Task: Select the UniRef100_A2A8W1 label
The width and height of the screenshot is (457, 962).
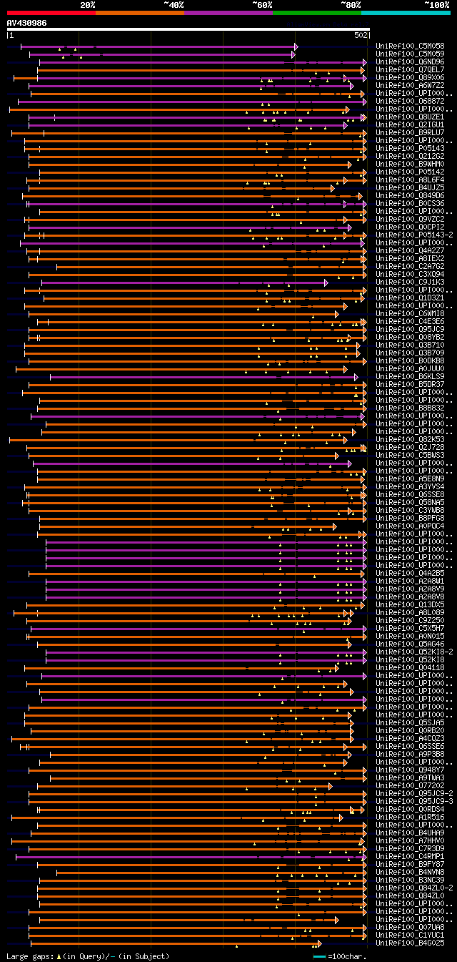Action: [410, 581]
